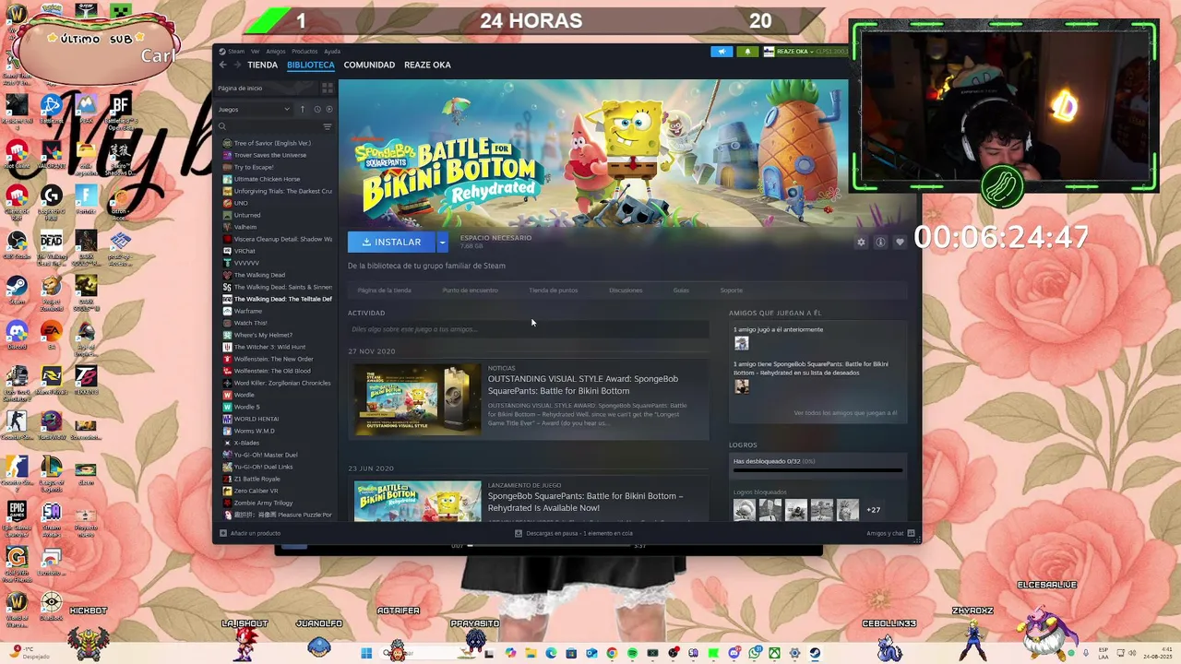Switch library to collections grid view
Viewport: 1181px width, 664px height.
[327, 88]
